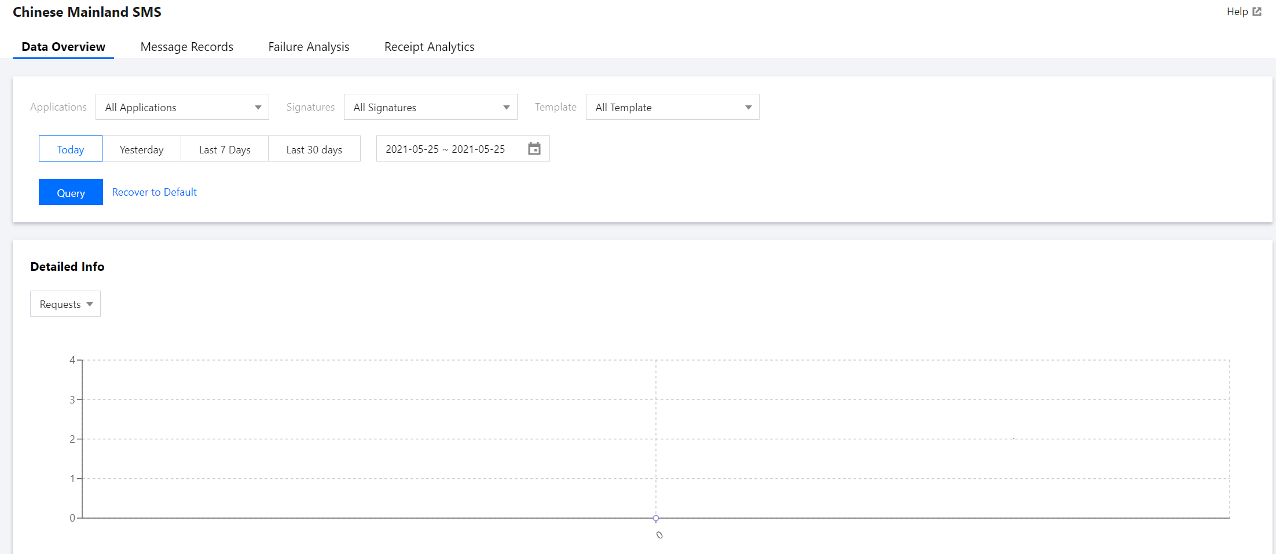
Task: Expand the Requests metric dropdown
Action: tap(65, 304)
